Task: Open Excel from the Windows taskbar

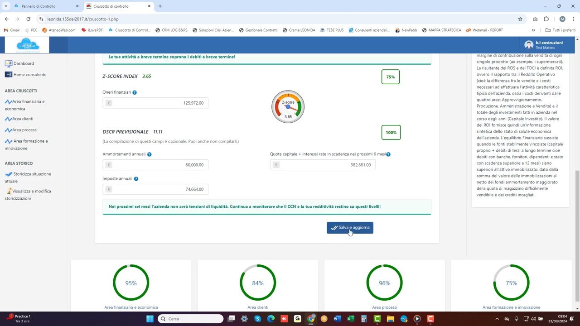Action: pos(350,319)
